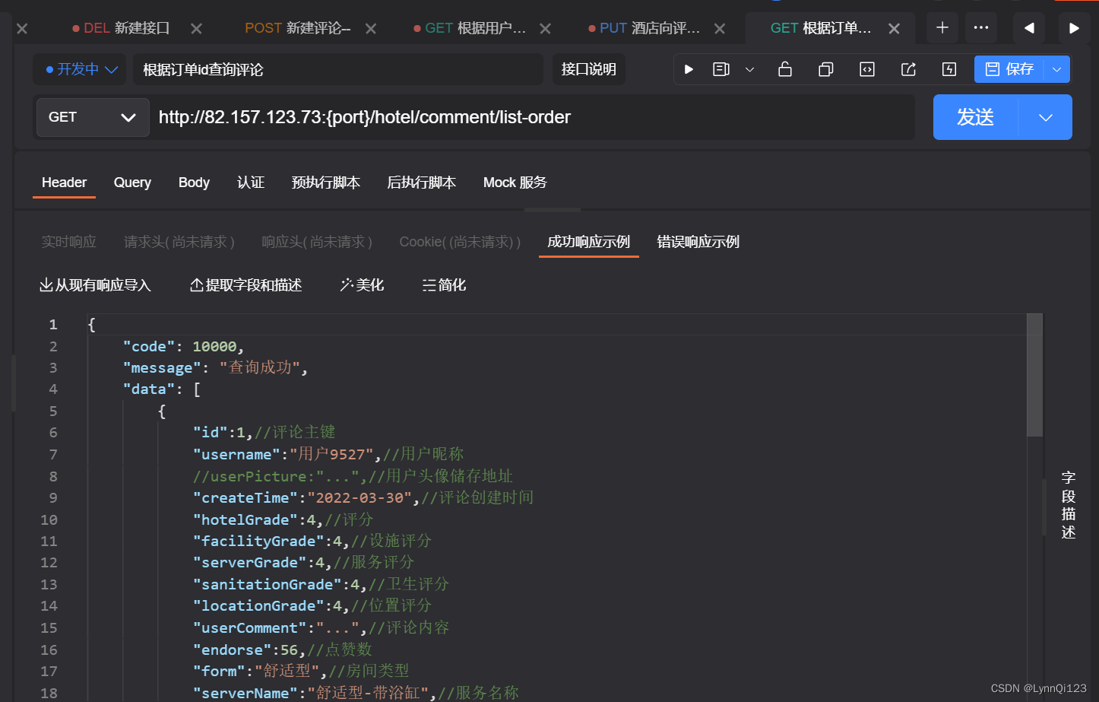The width and height of the screenshot is (1099, 702).
Task: Click the "serverName" line in the JSON
Action: (x=356, y=693)
